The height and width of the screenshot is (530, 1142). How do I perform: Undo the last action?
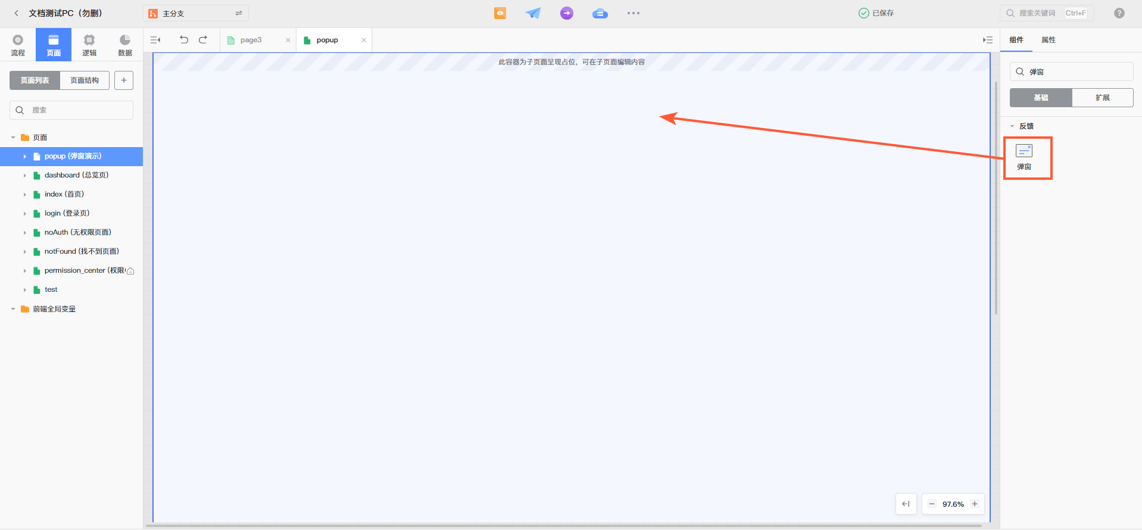(x=184, y=40)
